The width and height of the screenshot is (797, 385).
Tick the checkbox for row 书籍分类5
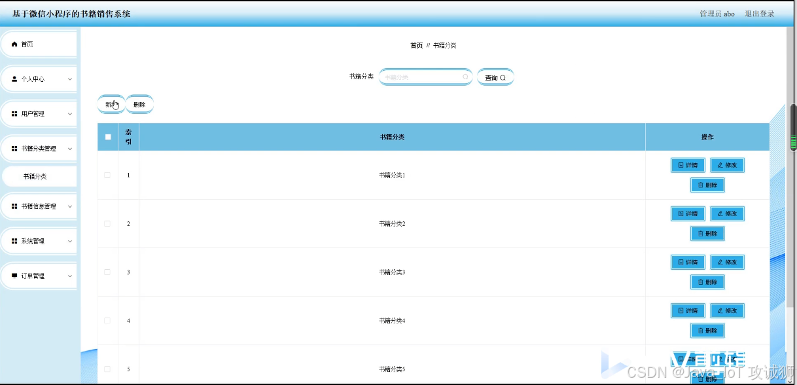tap(107, 369)
